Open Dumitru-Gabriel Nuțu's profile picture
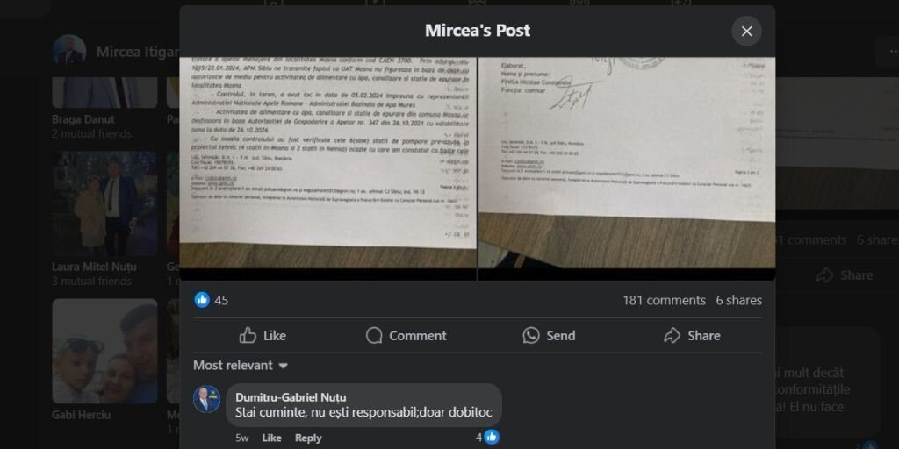 (206, 399)
